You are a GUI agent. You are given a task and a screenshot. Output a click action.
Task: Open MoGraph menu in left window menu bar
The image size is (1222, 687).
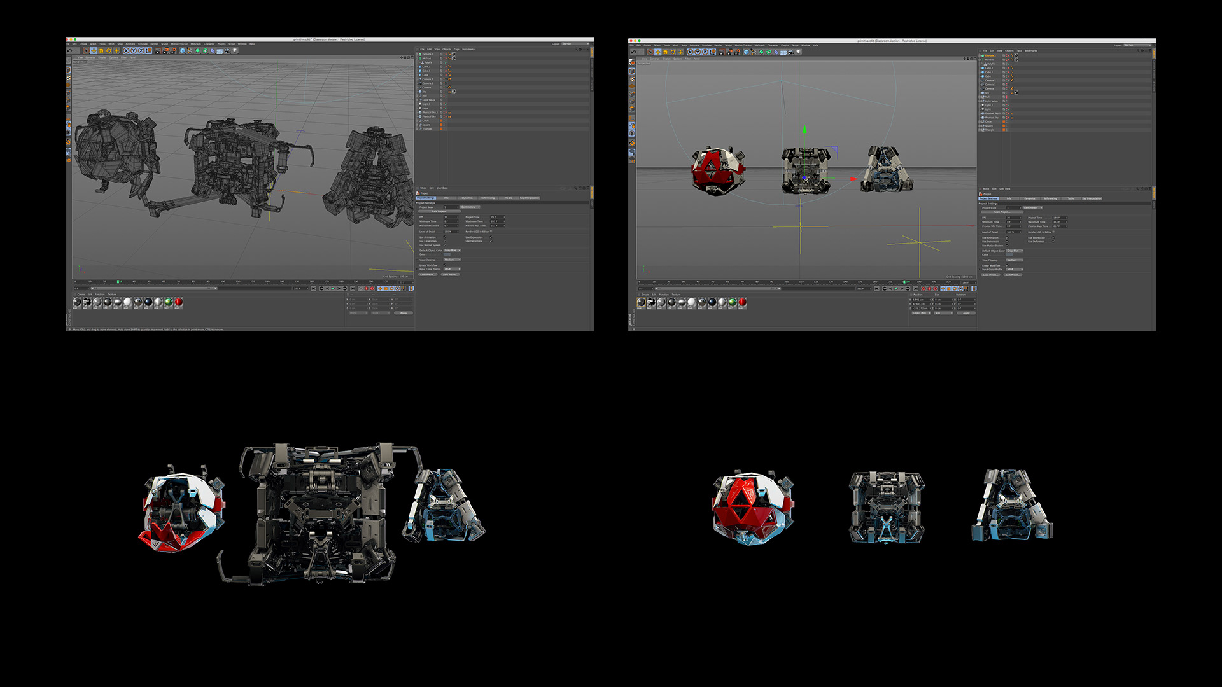click(x=195, y=44)
